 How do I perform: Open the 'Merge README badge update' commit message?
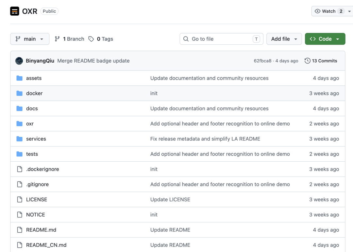93,61
